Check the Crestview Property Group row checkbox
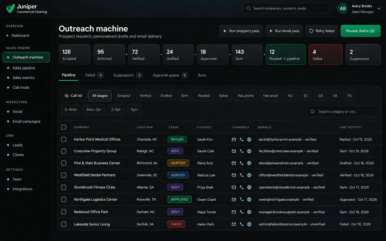386x241 pixels. (x=64, y=151)
